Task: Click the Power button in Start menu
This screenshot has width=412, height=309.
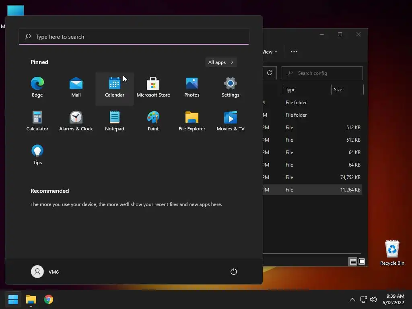Action: tap(234, 272)
